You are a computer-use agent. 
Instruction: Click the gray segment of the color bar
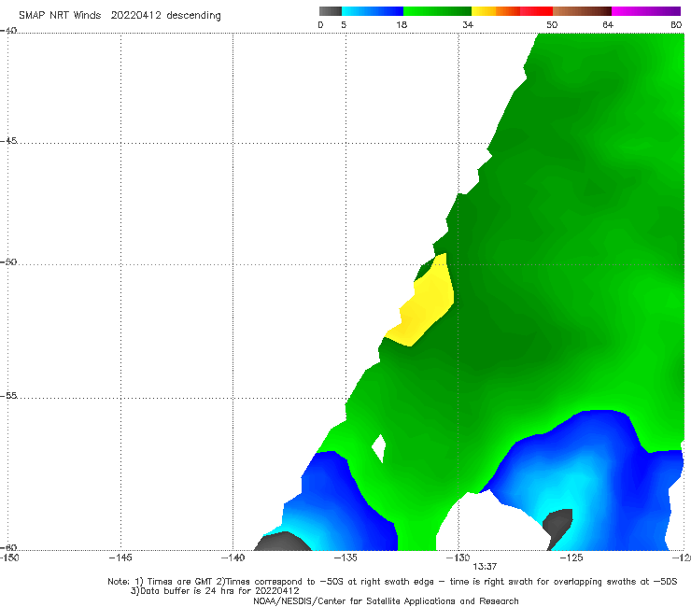[331, 11]
